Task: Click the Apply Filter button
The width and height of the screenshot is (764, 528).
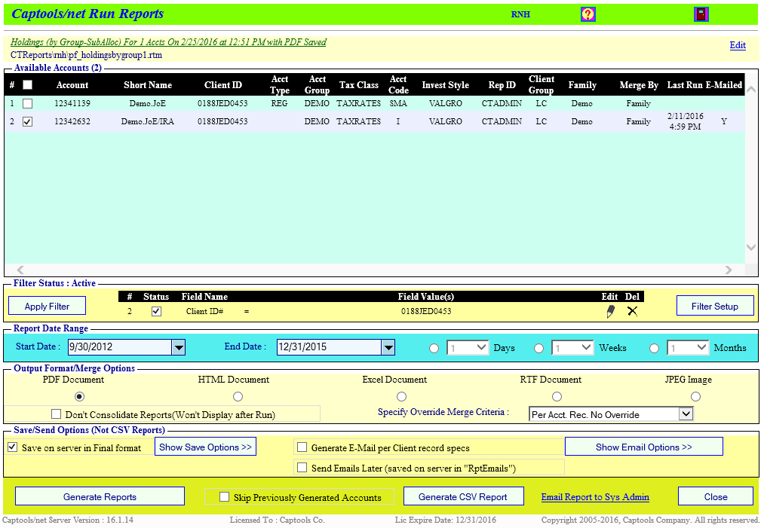Action: pos(47,305)
